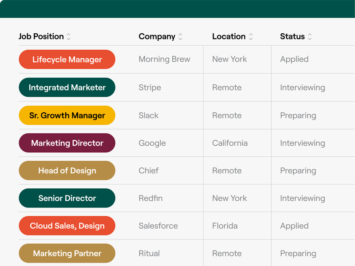355x266 pixels.
Task: Click the Senior Director pill
Action: click(67, 198)
